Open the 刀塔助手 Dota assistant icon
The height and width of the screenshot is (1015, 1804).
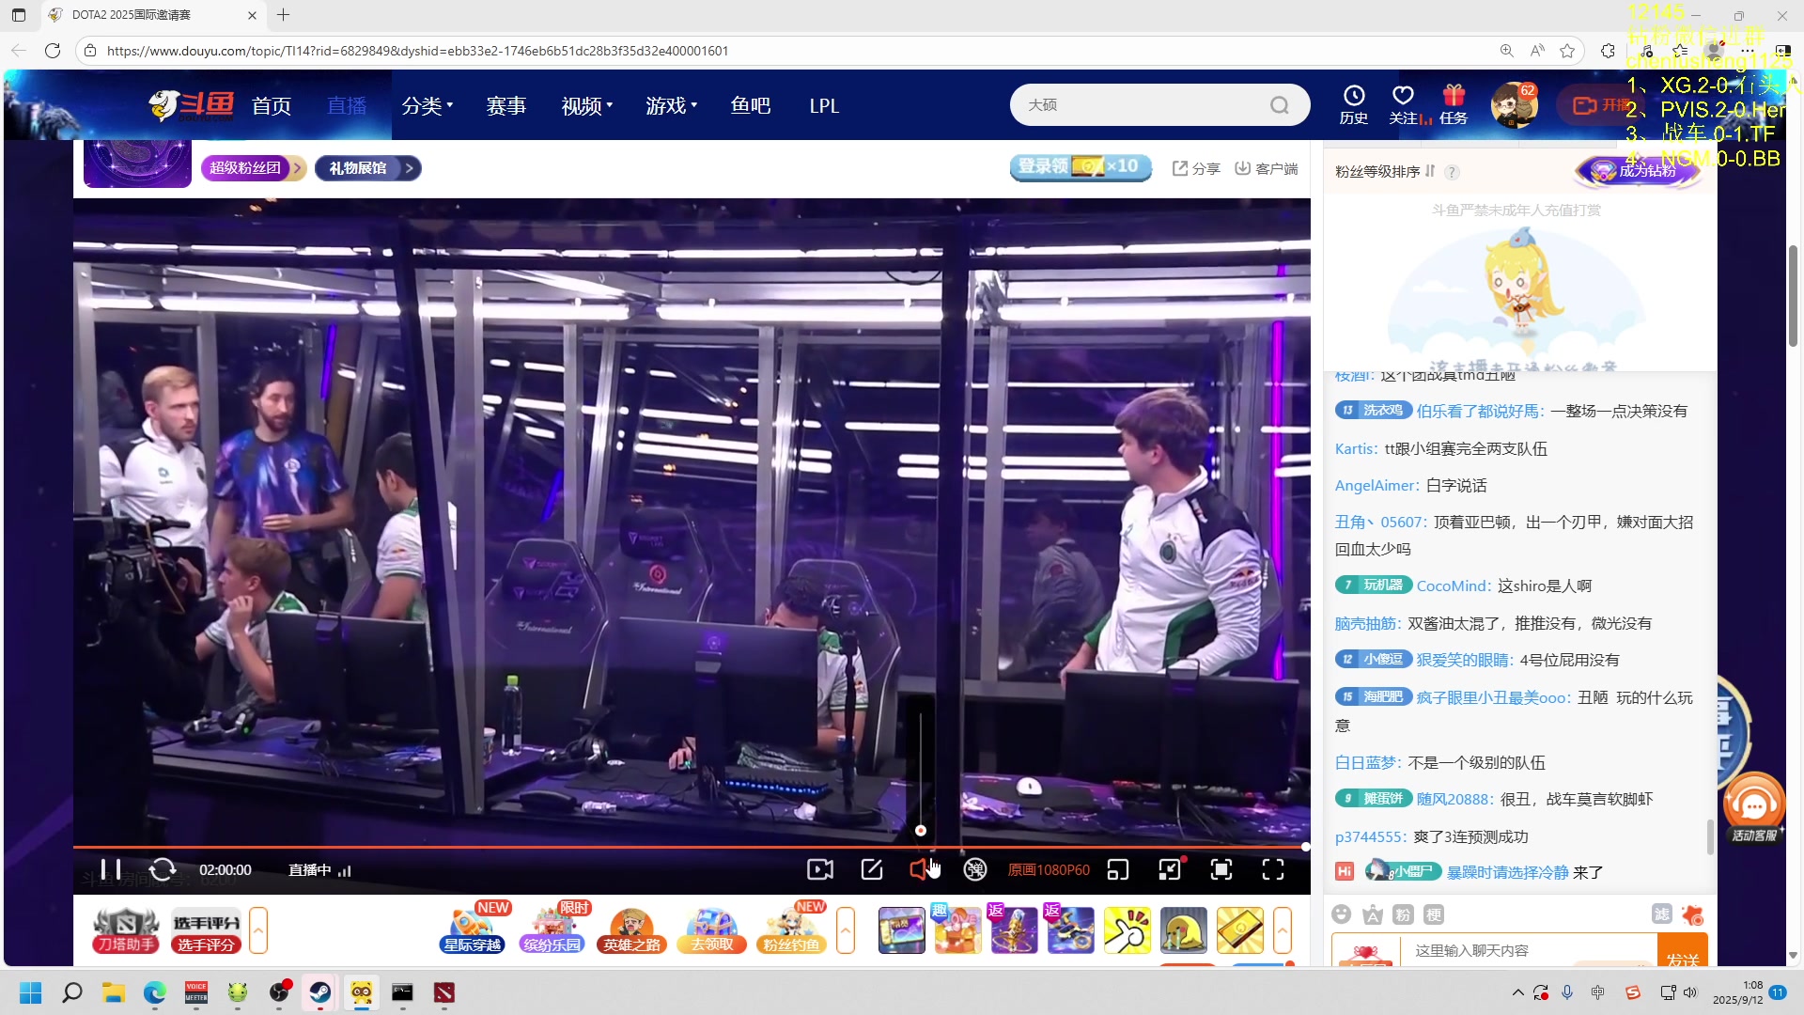tap(126, 930)
